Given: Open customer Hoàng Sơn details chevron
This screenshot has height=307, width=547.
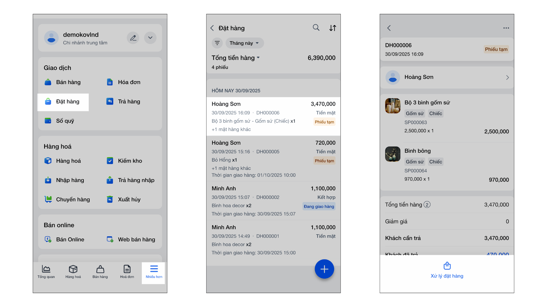Looking at the screenshot, I should point(507,77).
